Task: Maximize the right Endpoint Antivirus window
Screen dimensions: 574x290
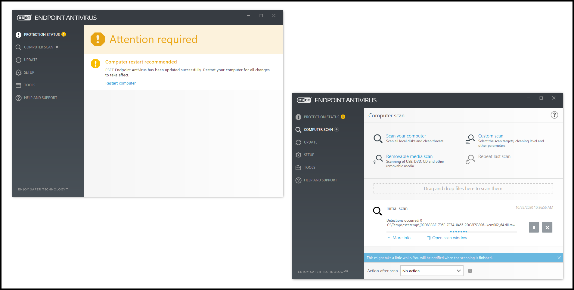Action: click(541, 98)
